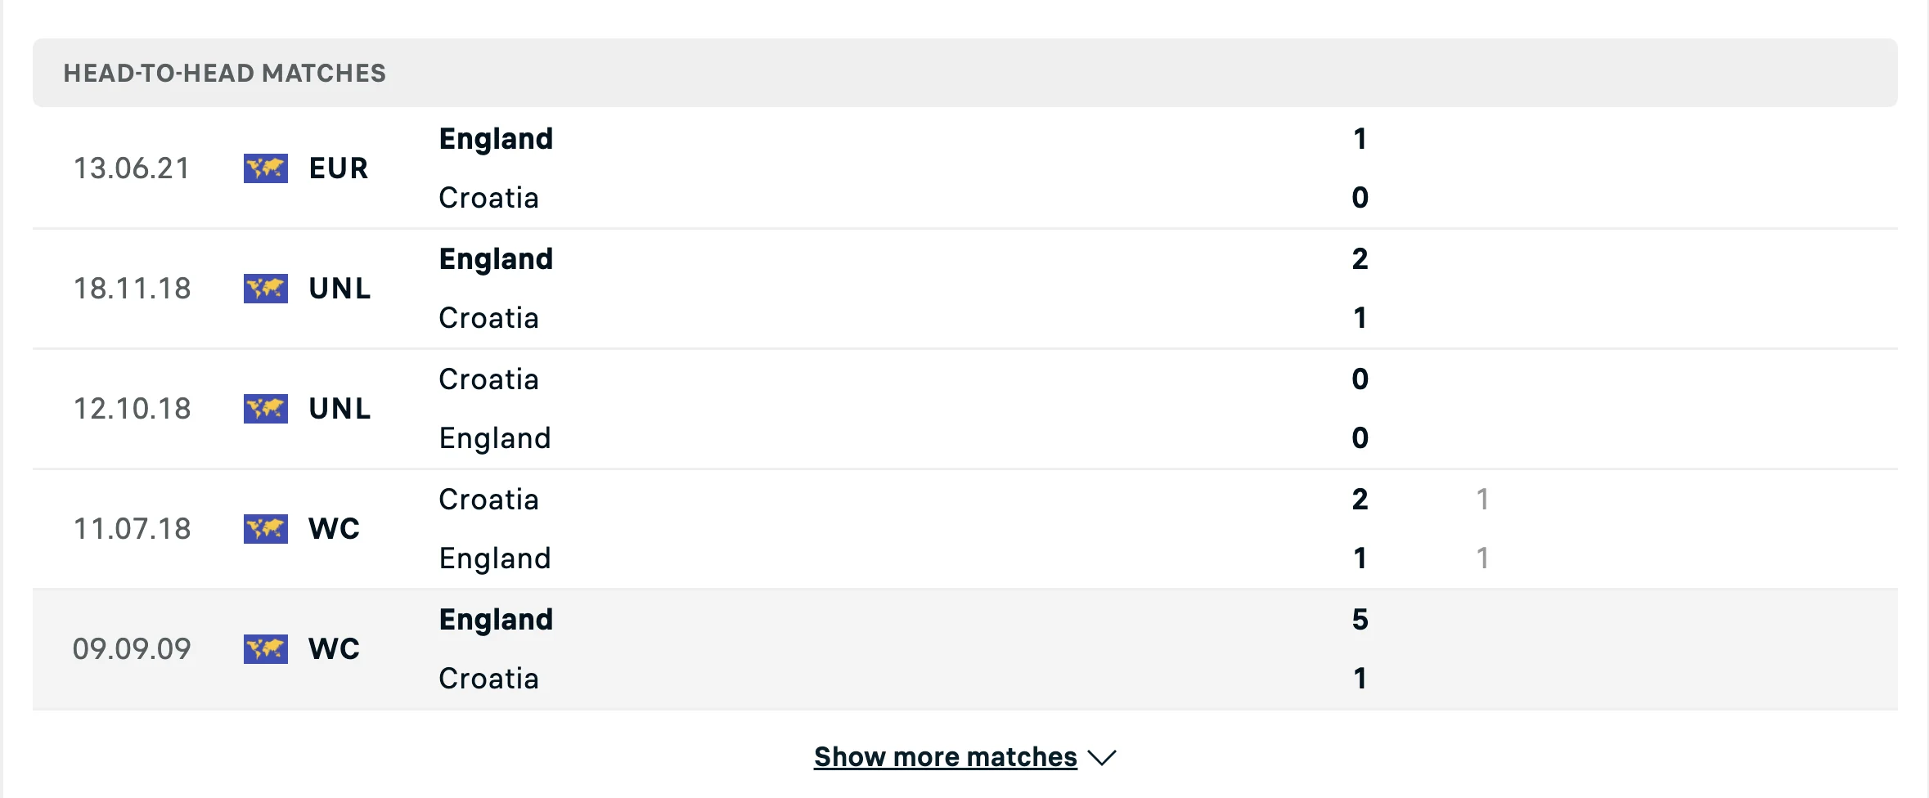
Task: Select England in the 09.09.09 match row
Action: tap(496, 620)
